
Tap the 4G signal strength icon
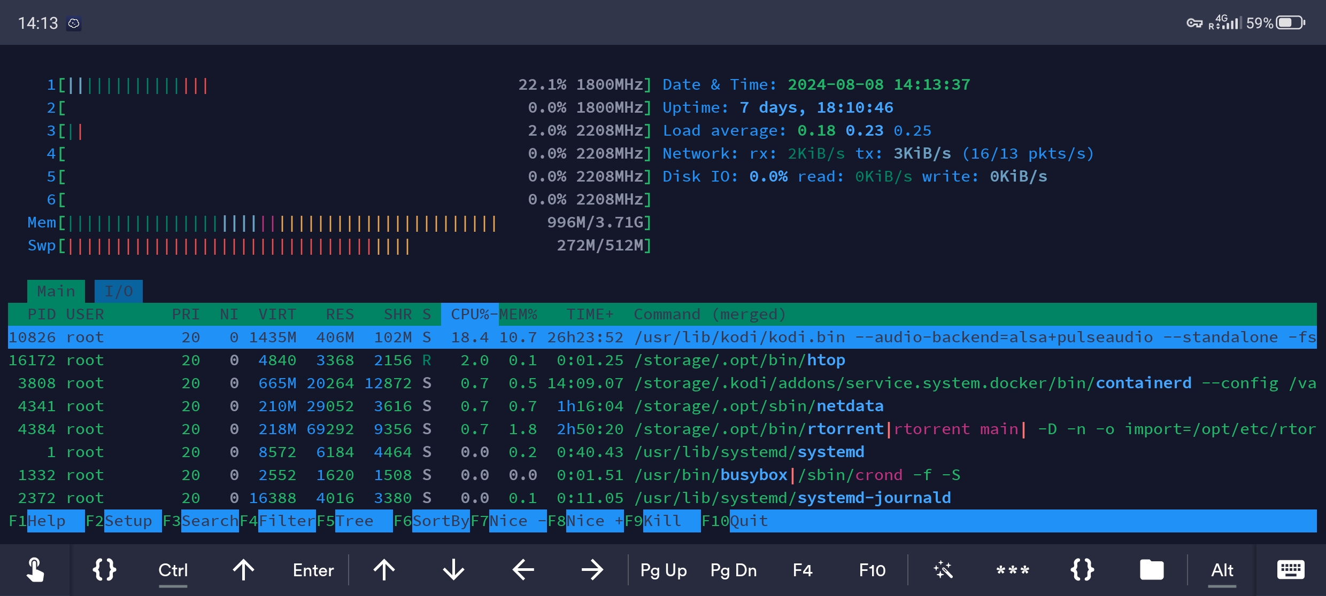tap(1225, 22)
